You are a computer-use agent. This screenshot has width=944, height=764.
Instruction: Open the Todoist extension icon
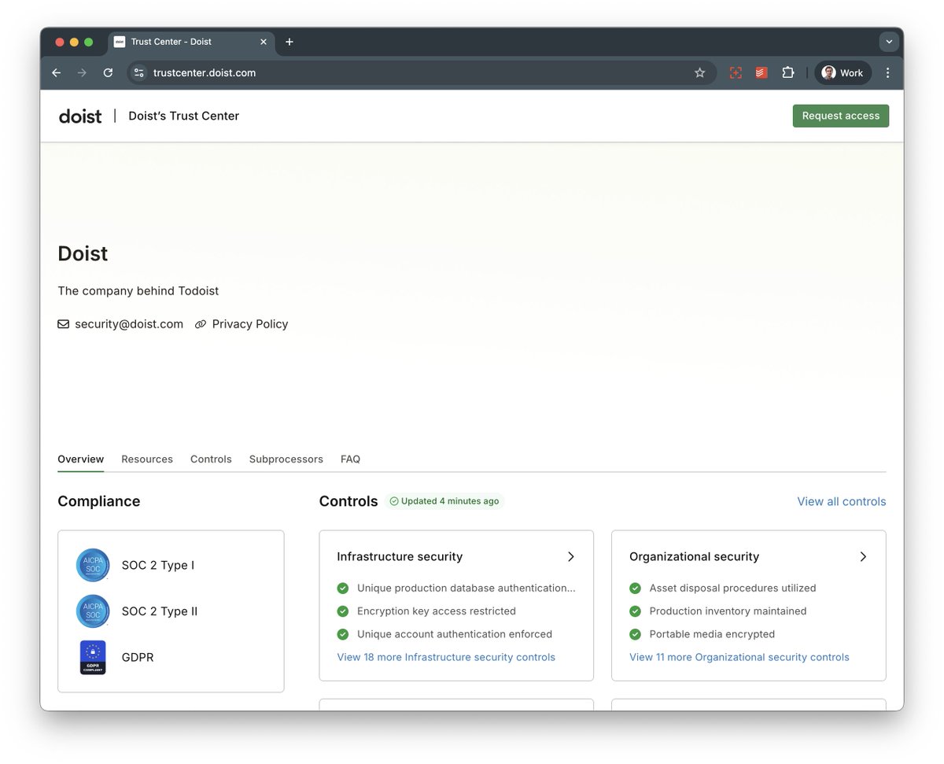coord(761,72)
